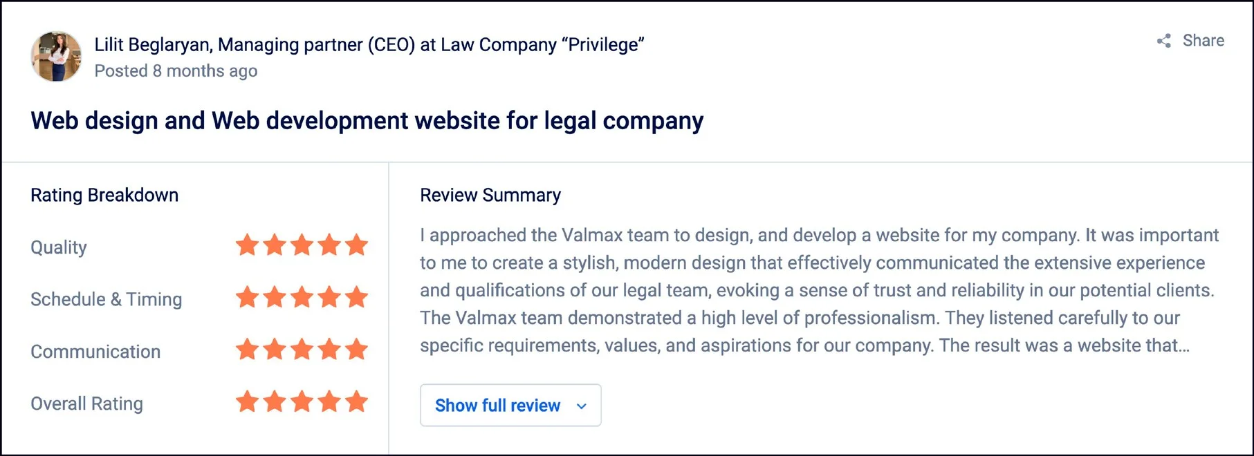1254x456 pixels.
Task: Toggle the first Communication star
Action: coord(247,350)
